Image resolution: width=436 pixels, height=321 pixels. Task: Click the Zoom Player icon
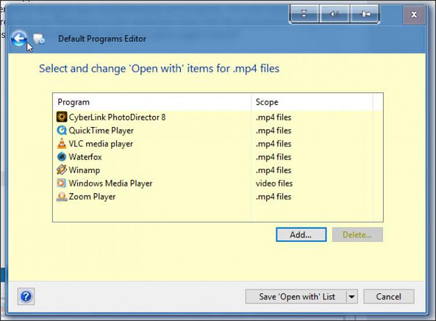[62, 197]
